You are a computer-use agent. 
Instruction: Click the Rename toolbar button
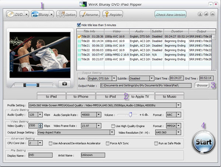pos(90,14)
